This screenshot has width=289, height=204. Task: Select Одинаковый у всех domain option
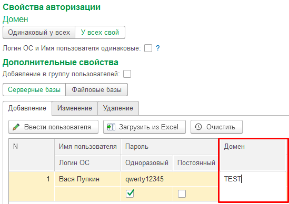(x=39, y=33)
